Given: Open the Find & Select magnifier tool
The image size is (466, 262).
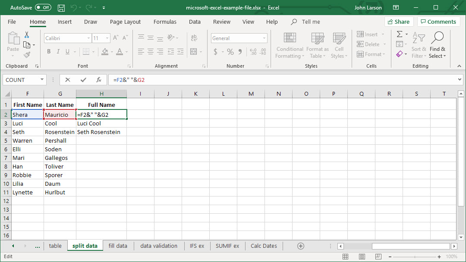Looking at the screenshot, I should tap(438, 38).
